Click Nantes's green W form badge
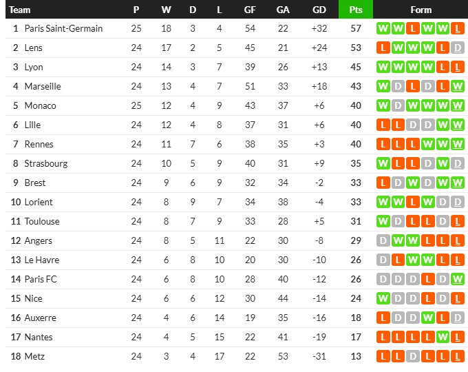 (x=443, y=338)
